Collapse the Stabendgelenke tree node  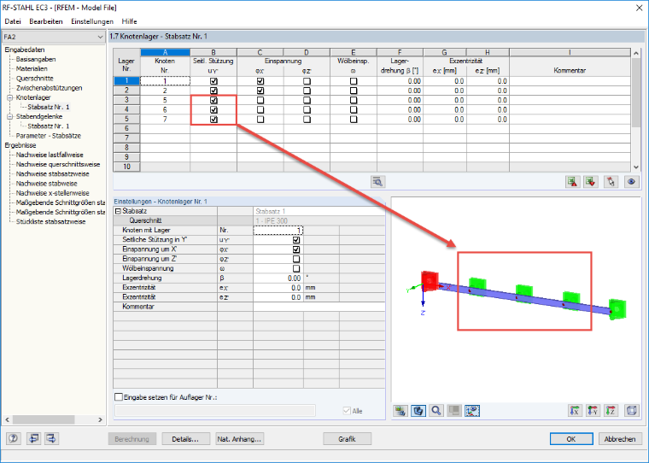[10, 117]
